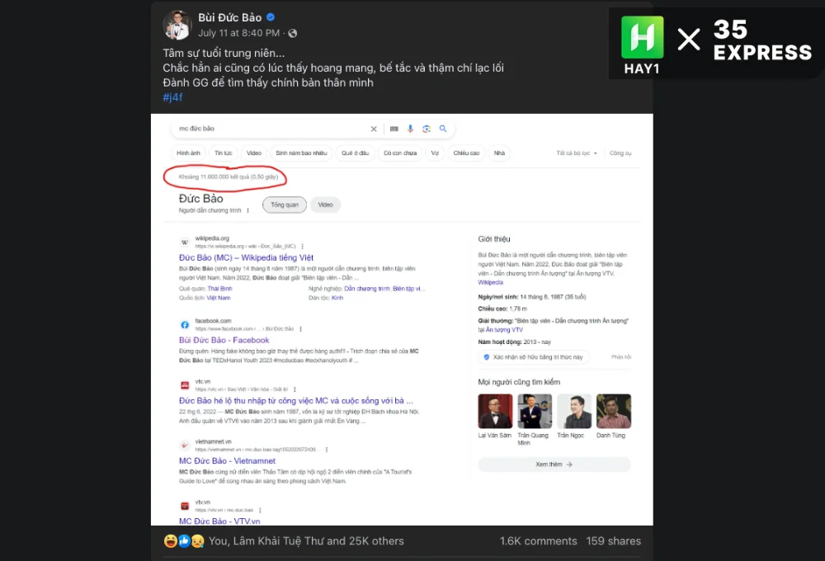Click the magnifier search icon
825x561 pixels.
443,129
